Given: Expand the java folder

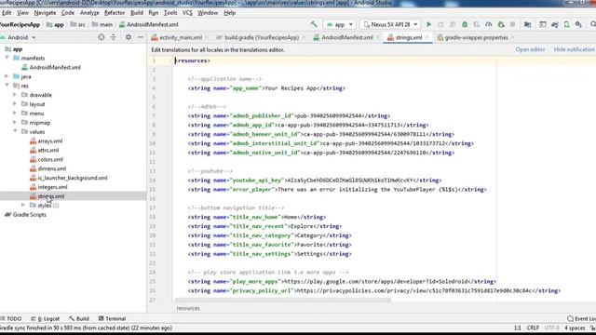Looking at the screenshot, I should 7,76.
